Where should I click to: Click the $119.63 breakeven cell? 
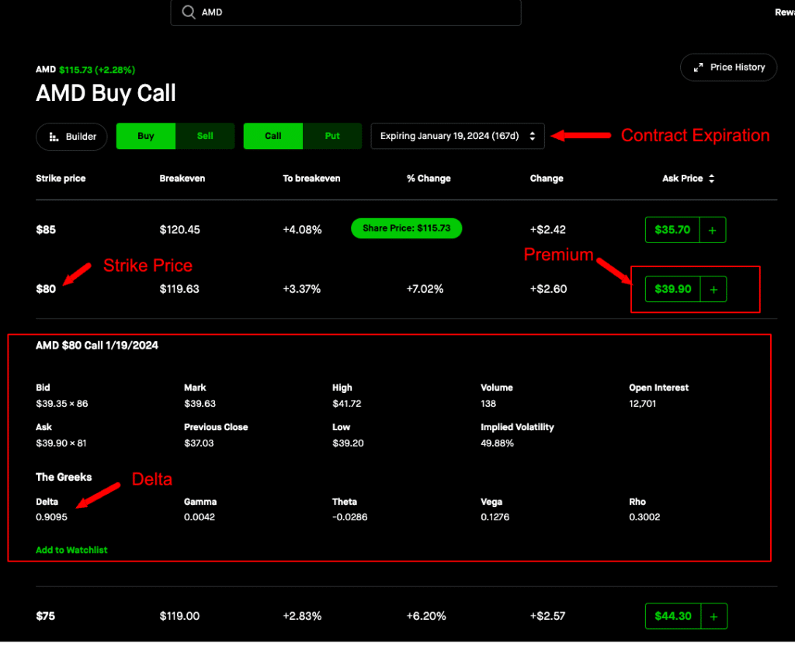179,289
